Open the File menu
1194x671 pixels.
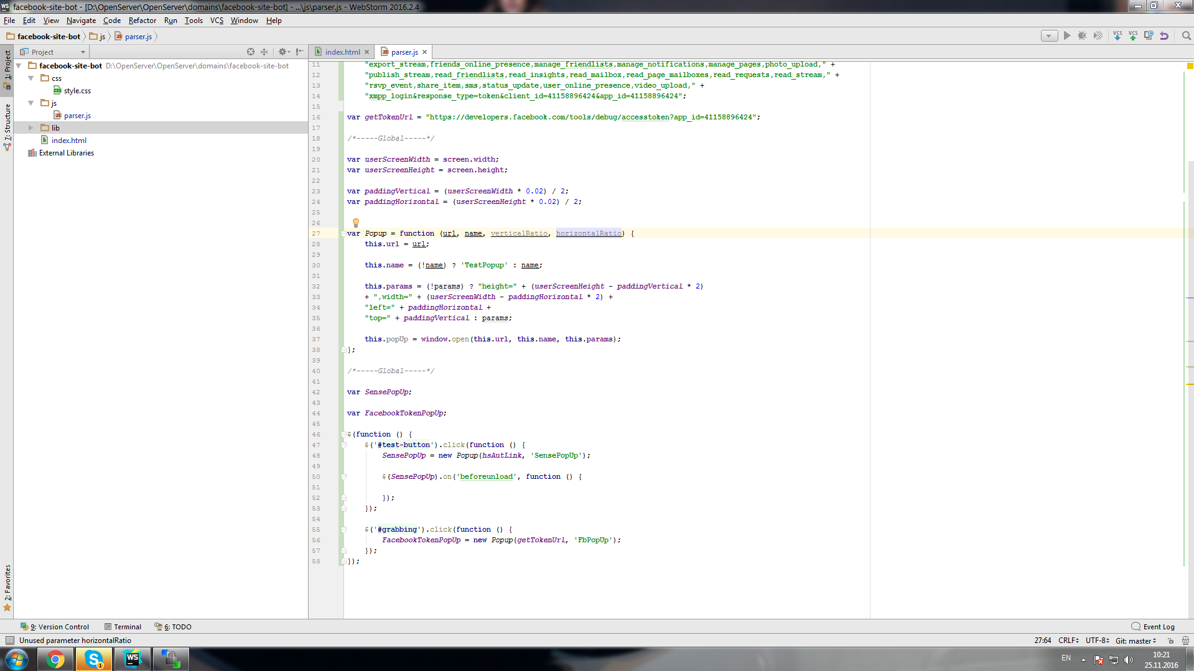pos(9,21)
